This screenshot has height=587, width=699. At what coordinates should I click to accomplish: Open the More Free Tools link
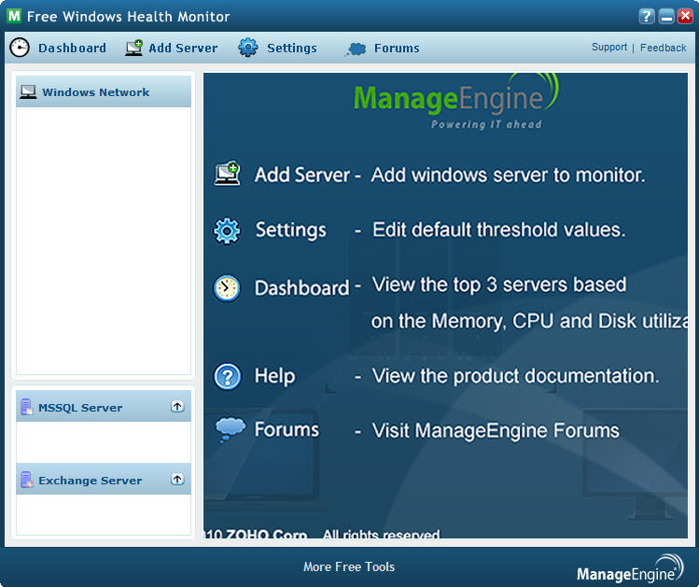tap(349, 566)
